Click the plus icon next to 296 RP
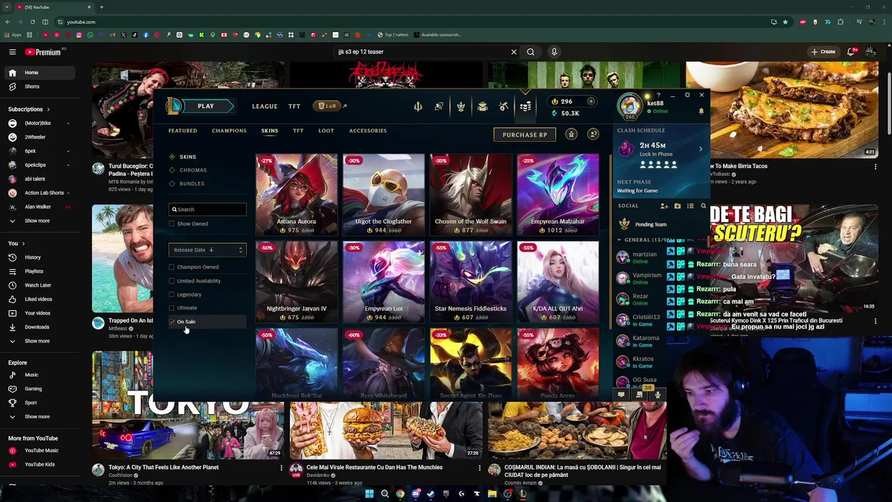Image resolution: width=892 pixels, height=502 pixels. [x=591, y=101]
